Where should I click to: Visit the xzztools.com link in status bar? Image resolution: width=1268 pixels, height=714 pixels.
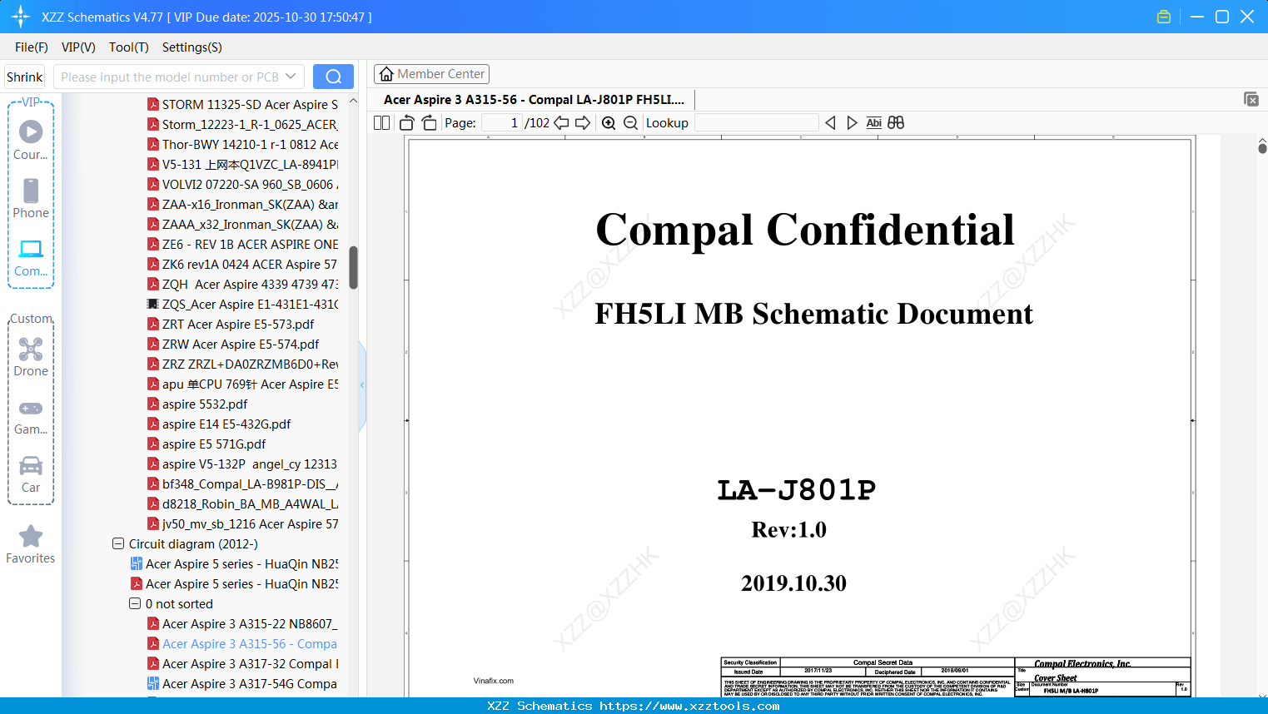(x=690, y=707)
